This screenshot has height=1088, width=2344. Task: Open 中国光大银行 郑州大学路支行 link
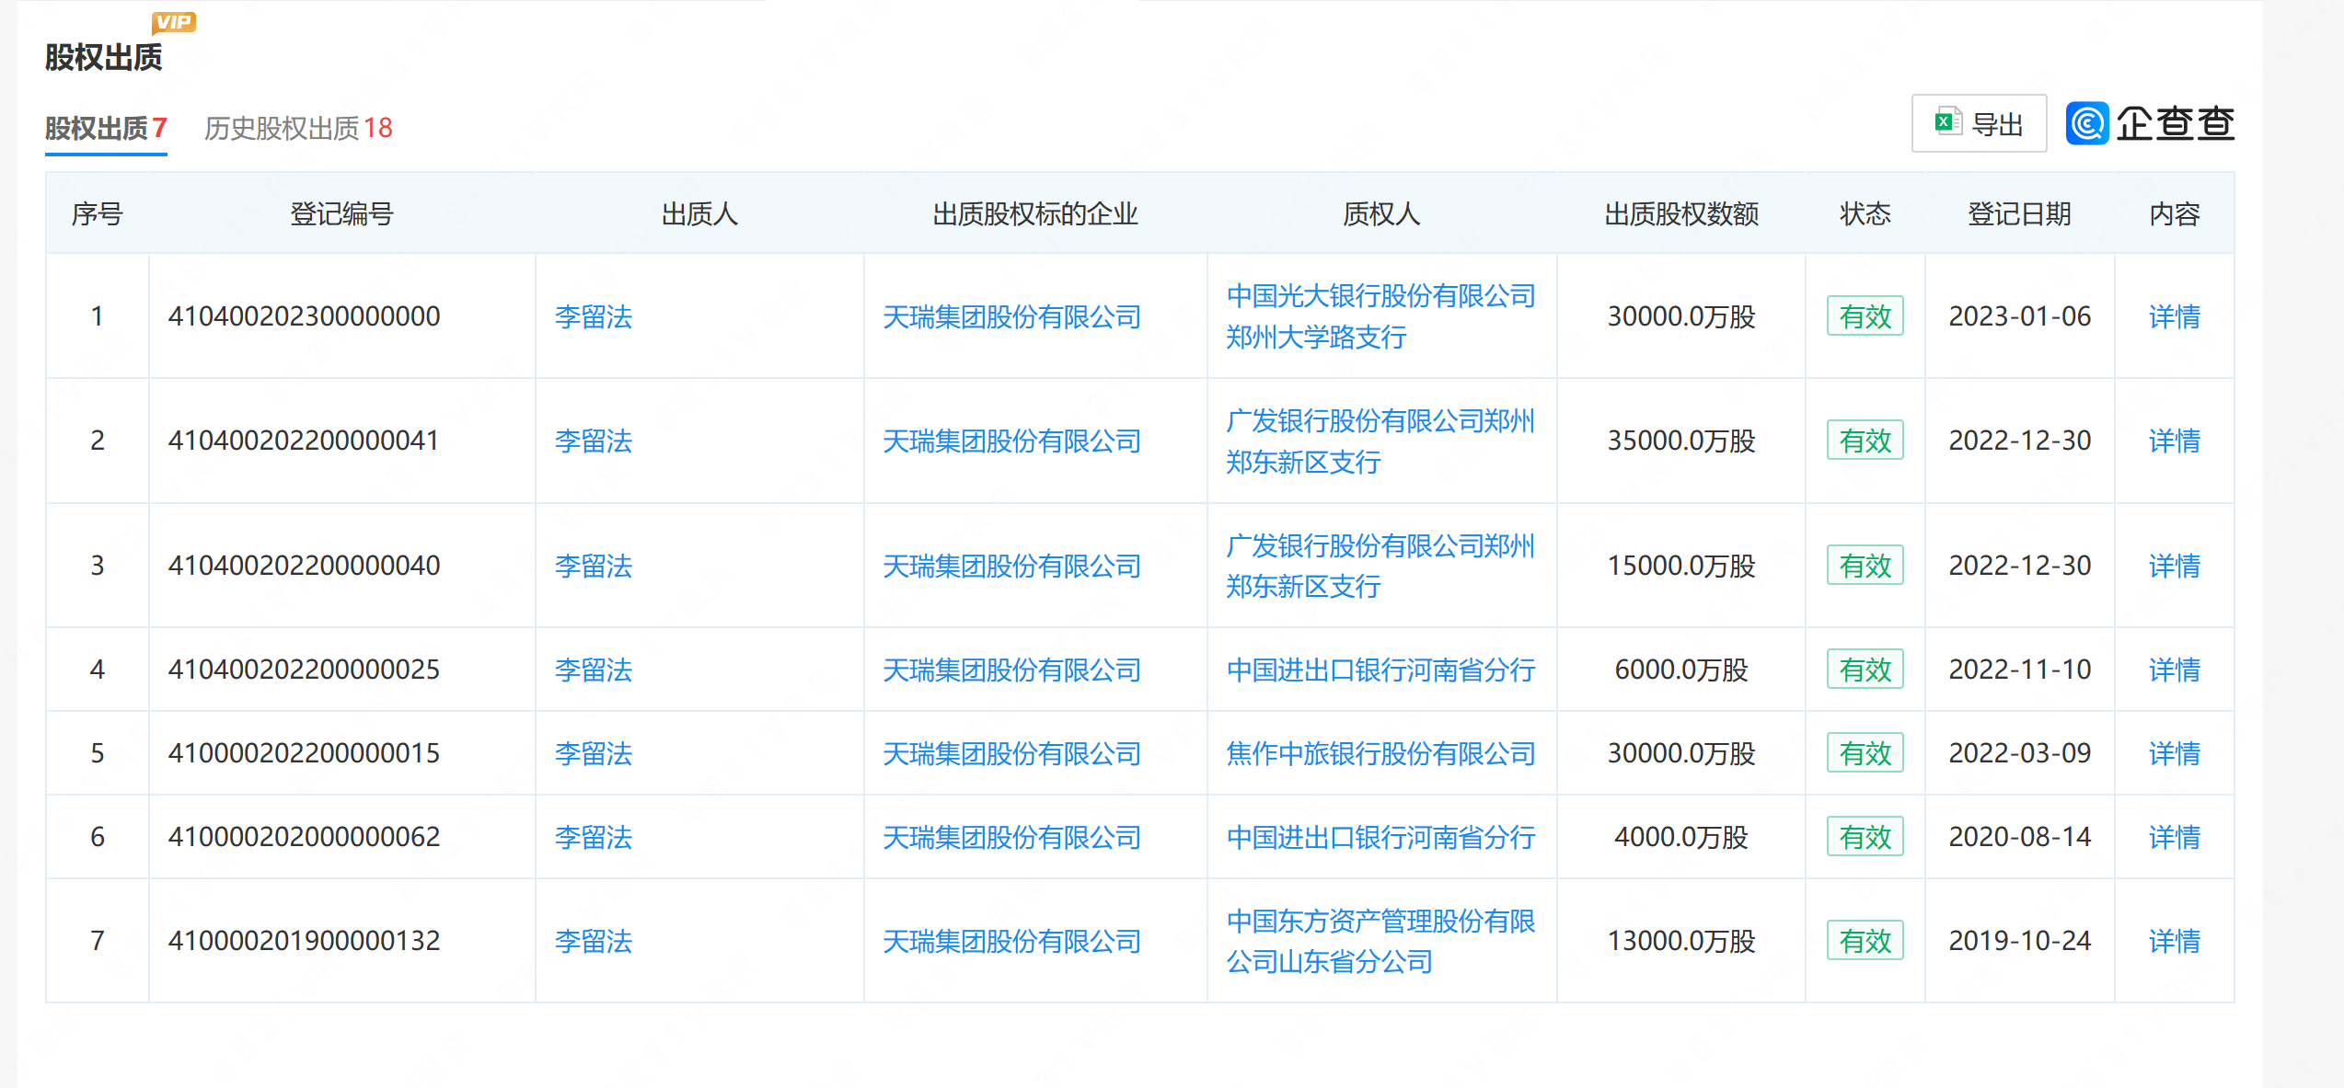pyautogui.click(x=1380, y=316)
